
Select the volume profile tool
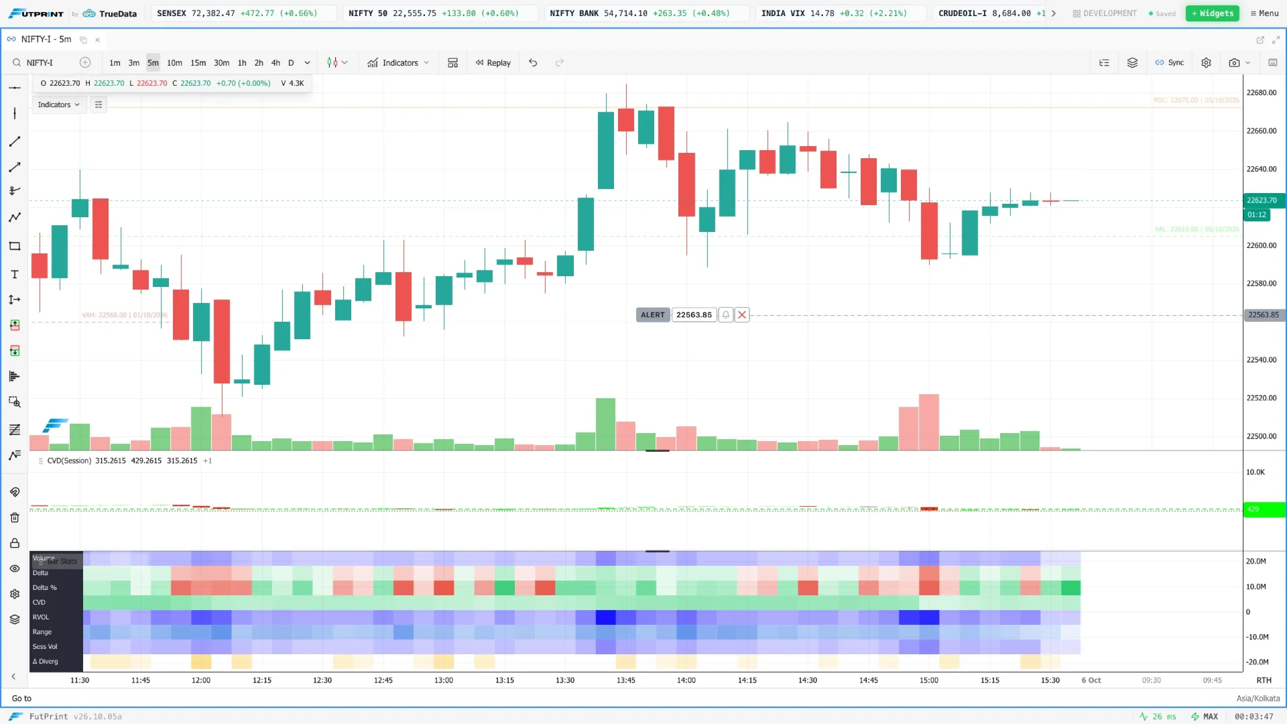pos(15,376)
